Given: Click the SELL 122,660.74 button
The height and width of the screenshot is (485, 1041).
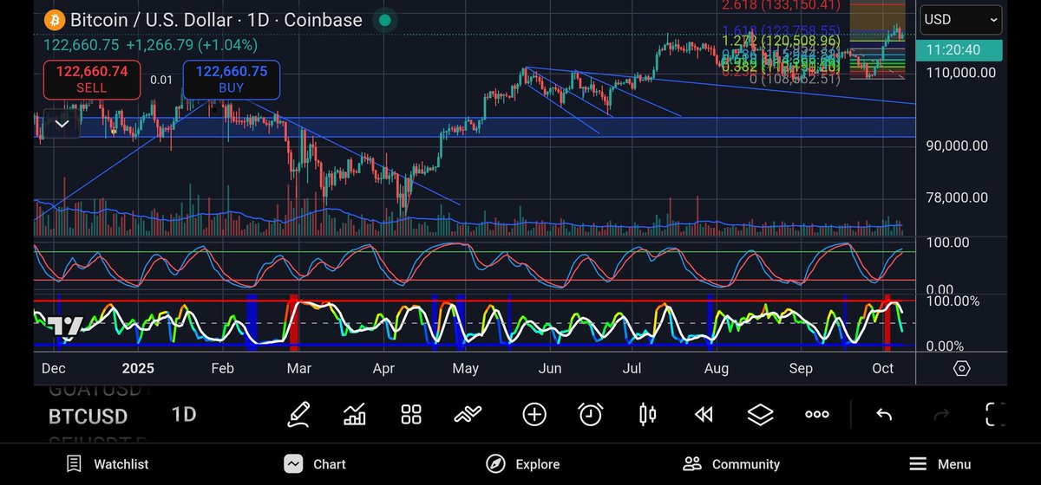Looking at the screenshot, I should pos(92,79).
